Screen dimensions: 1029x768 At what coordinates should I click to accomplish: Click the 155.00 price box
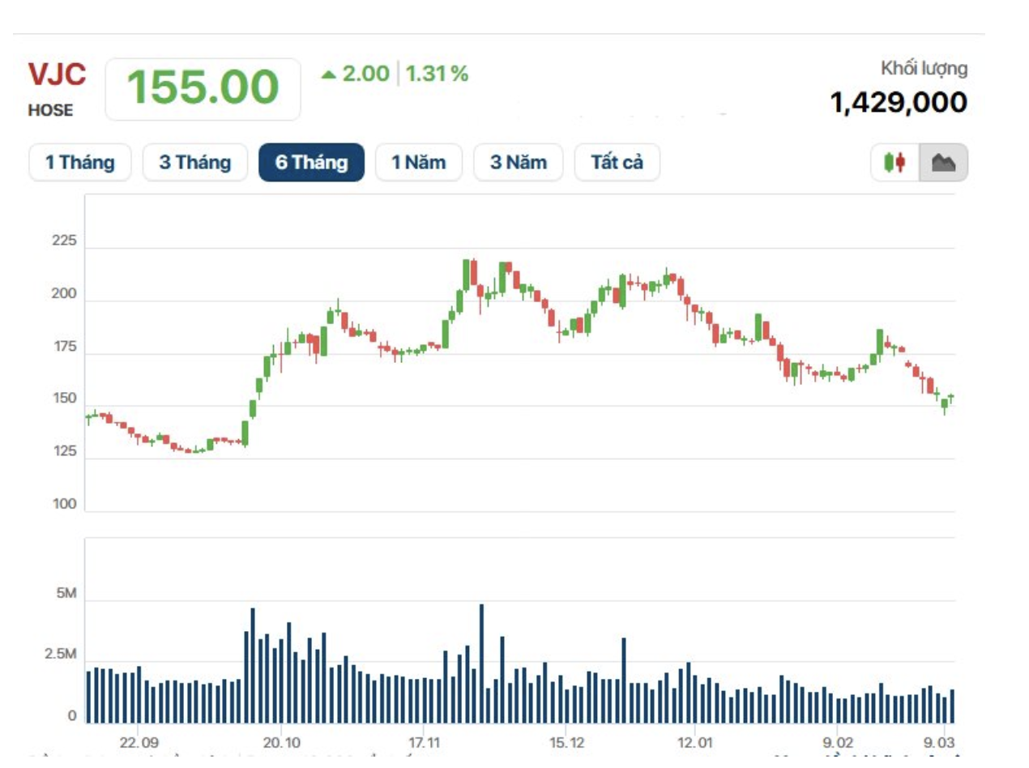pyautogui.click(x=203, y=88)
